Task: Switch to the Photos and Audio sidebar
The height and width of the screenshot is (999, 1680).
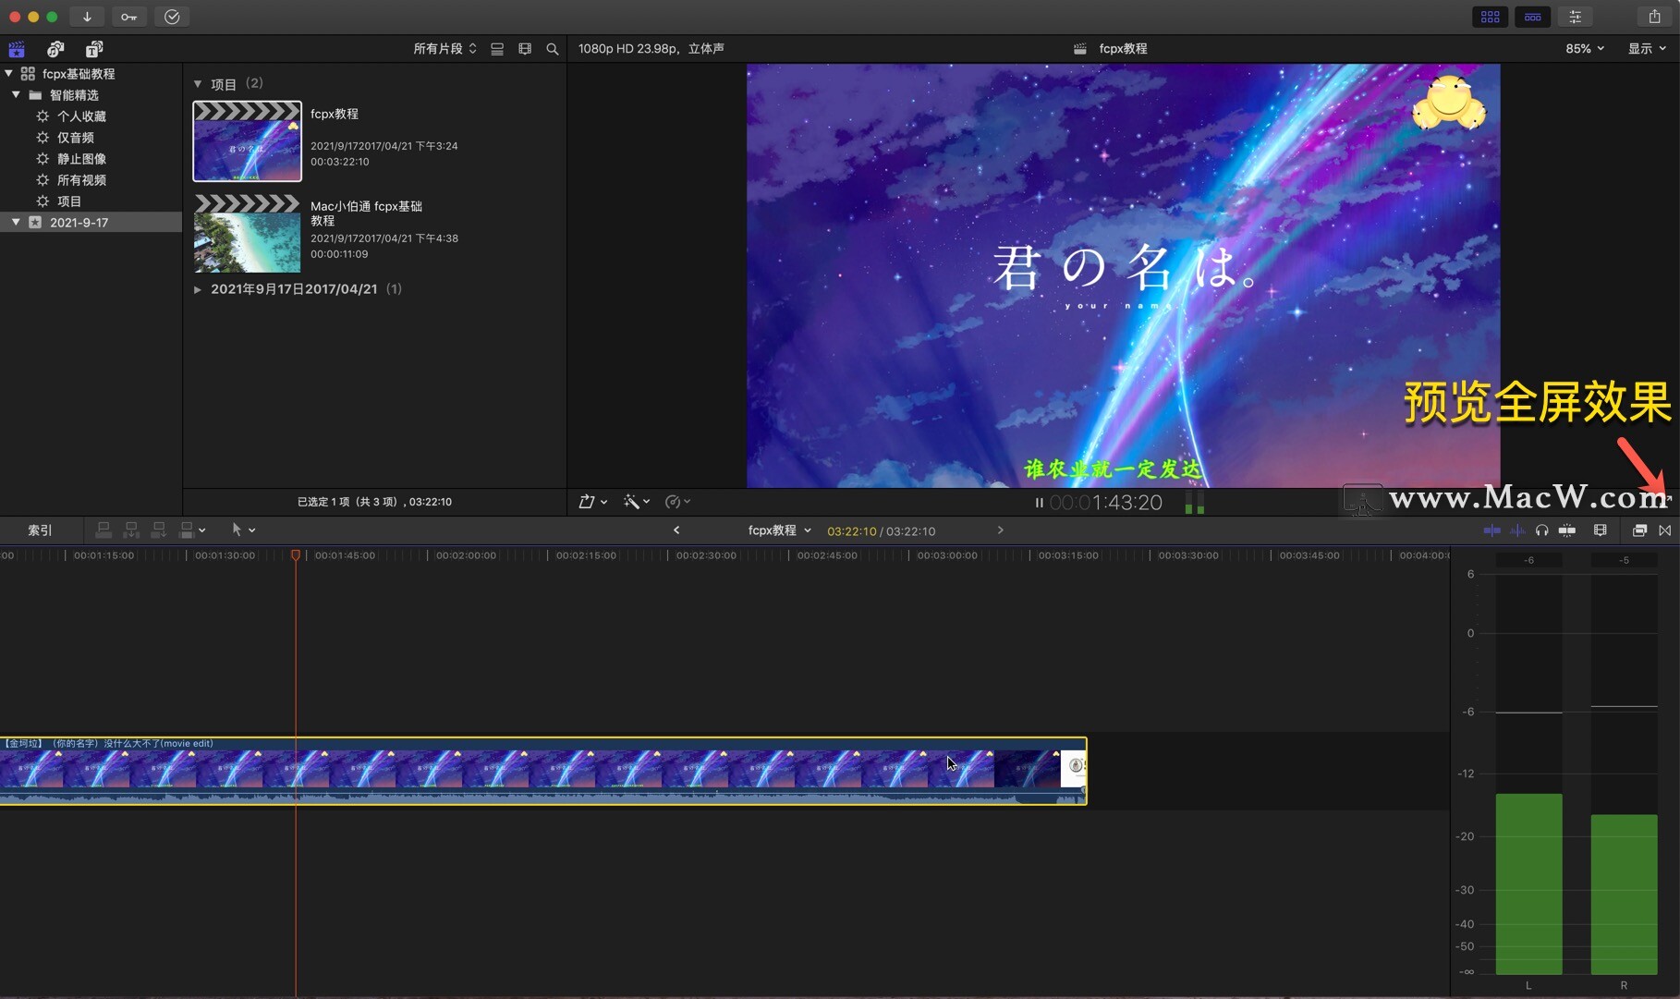Action: click(55, 49)
